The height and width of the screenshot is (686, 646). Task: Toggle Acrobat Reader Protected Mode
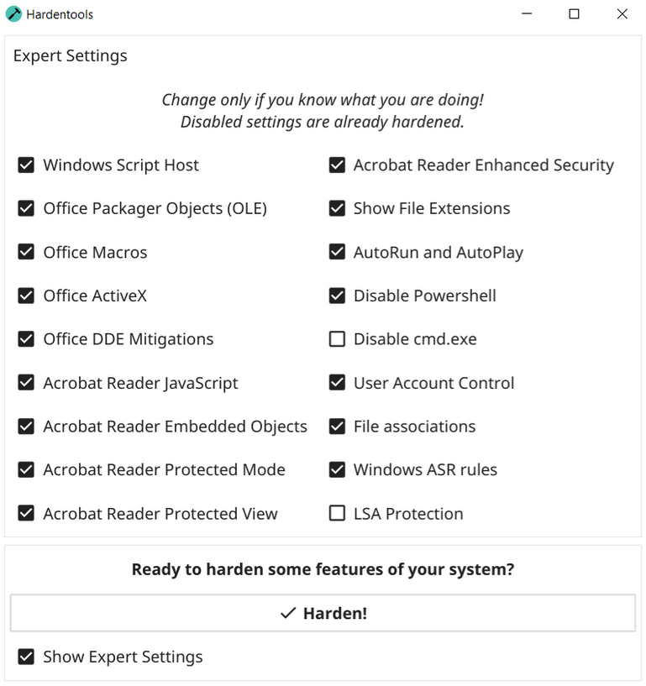(26, 469)
